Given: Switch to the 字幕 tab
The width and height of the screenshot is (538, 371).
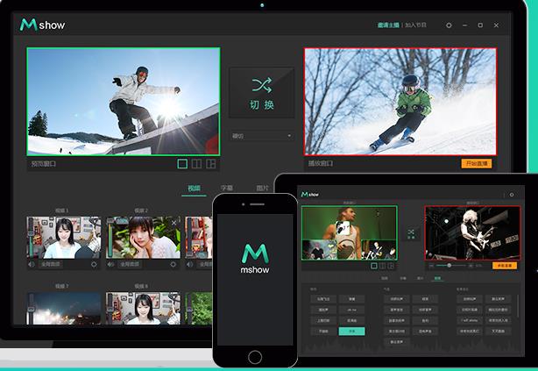Looking at the screenshot, I should (226, 189).
